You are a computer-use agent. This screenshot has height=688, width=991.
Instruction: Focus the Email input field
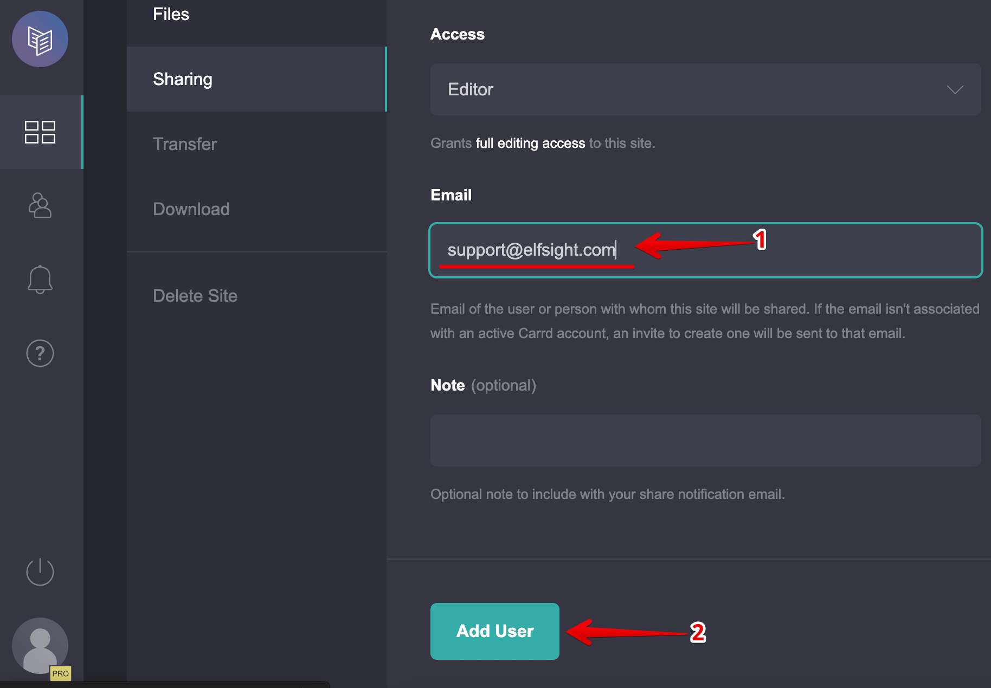pos(706,250)
